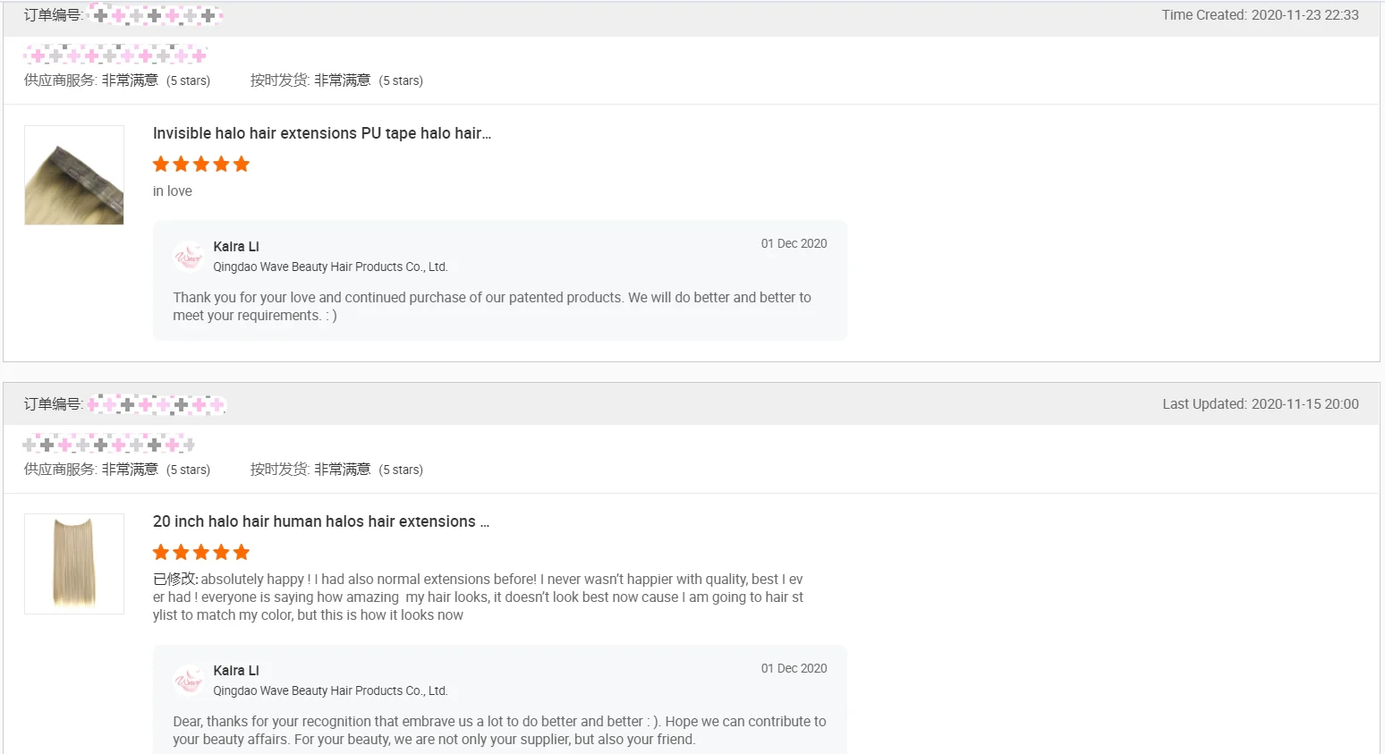Click the Wave logo avatar beside the 'in love' review reply
1385x754 pixels.
tap(189, 257)
